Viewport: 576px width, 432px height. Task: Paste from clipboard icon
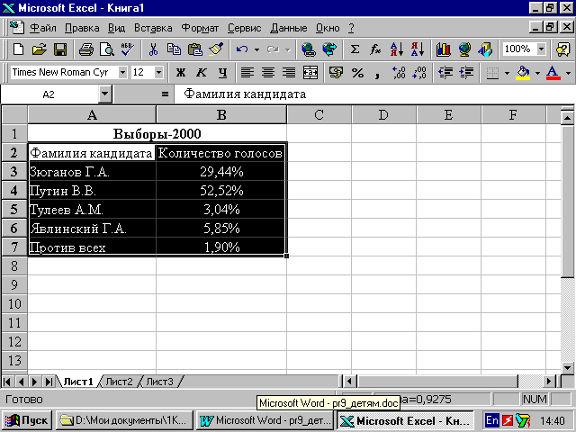coord(195,49)
